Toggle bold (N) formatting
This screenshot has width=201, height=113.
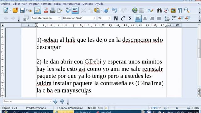click(116, 18)
